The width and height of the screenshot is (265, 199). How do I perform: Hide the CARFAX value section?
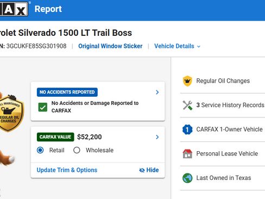(x=149, y=170)
